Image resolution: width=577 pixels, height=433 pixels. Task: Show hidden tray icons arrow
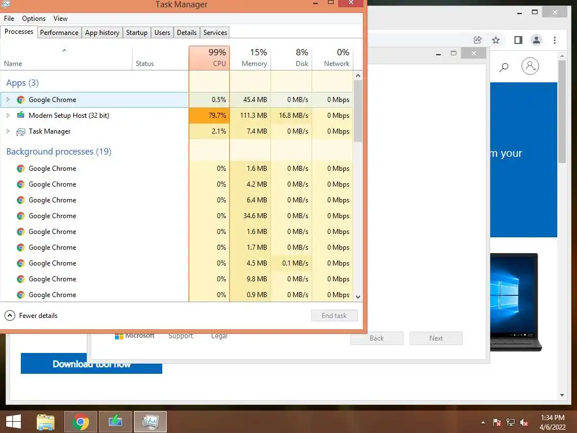point(483,422)
